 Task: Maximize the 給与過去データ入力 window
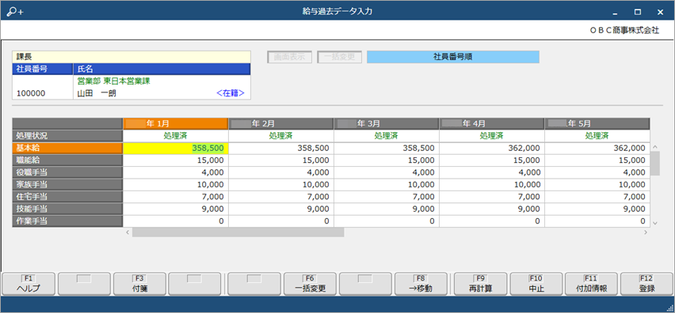click(638, 12)
